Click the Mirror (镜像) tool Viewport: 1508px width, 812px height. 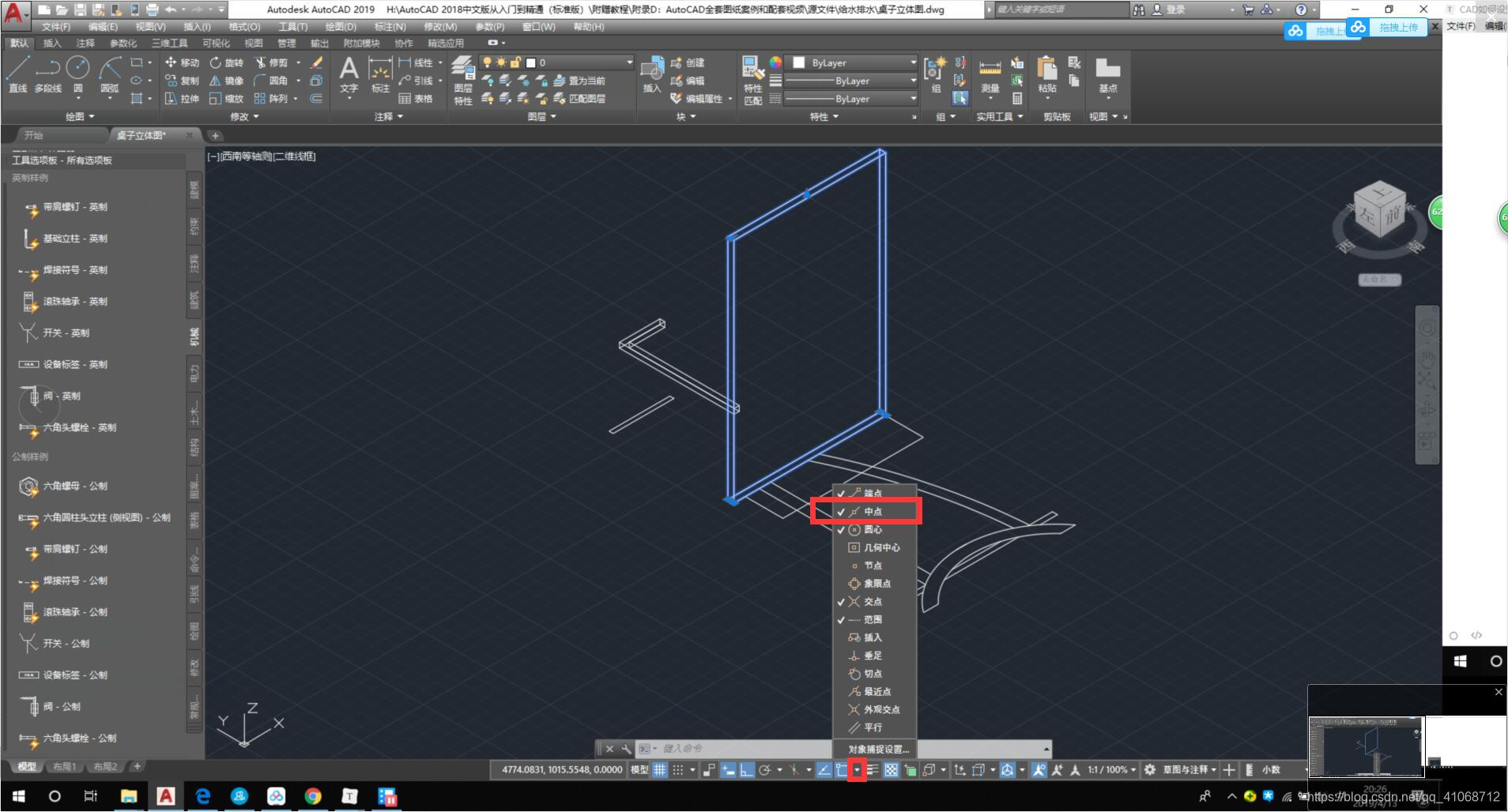[x=227, y=81]
